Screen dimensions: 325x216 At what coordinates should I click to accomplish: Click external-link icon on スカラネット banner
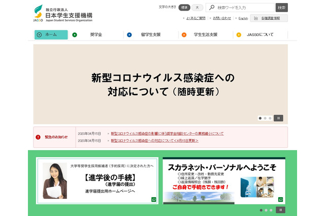point(280,199)
